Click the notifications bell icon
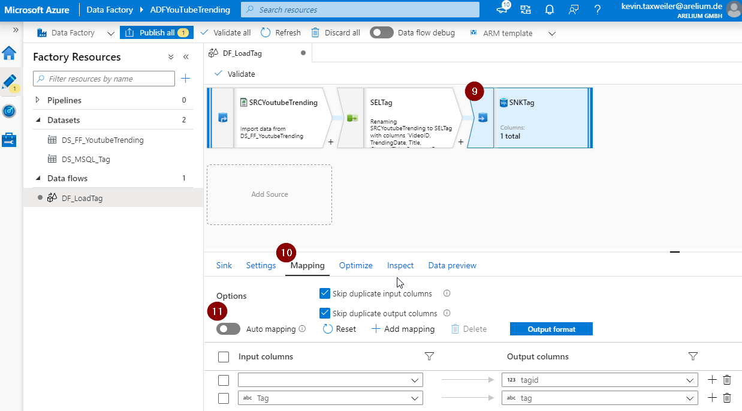Screen dimensions: 742x411 tap(548, 10)
